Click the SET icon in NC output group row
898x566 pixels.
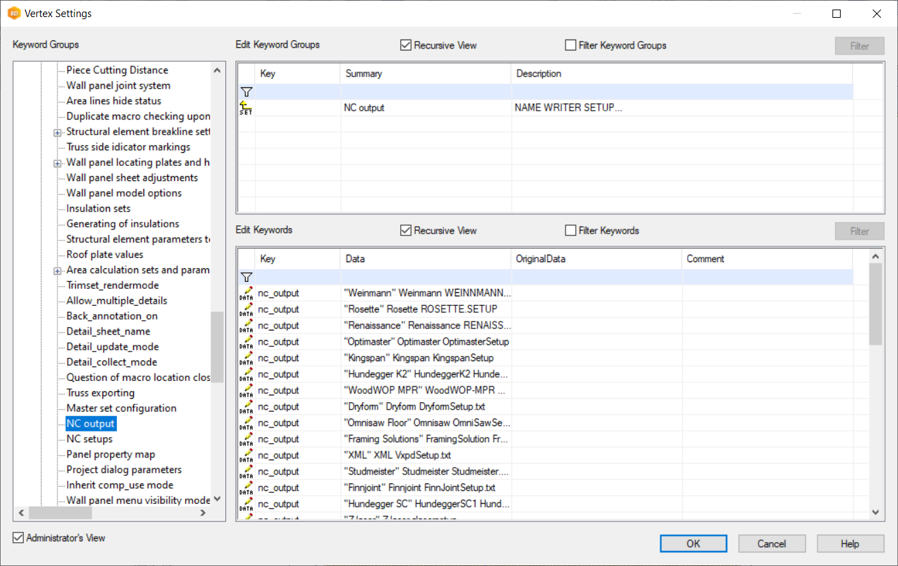(x=246, y=108)
